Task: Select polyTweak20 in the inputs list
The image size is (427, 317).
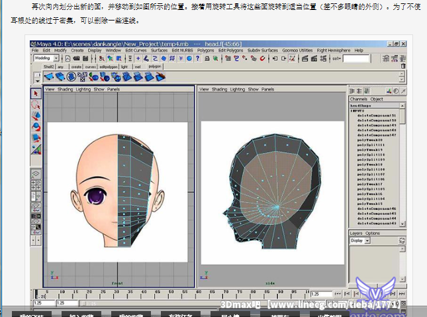Action: (370, 140)
